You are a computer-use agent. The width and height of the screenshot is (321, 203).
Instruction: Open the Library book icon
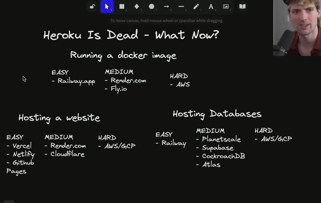tap(242, 6)
